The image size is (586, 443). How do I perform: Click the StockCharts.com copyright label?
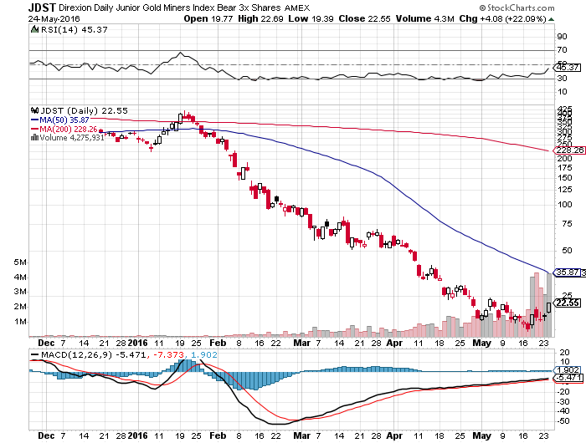tap(517, 8)
